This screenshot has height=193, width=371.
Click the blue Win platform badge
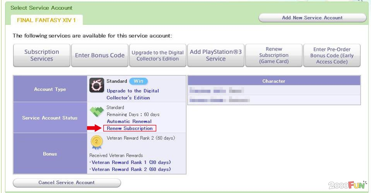(138, 81)
